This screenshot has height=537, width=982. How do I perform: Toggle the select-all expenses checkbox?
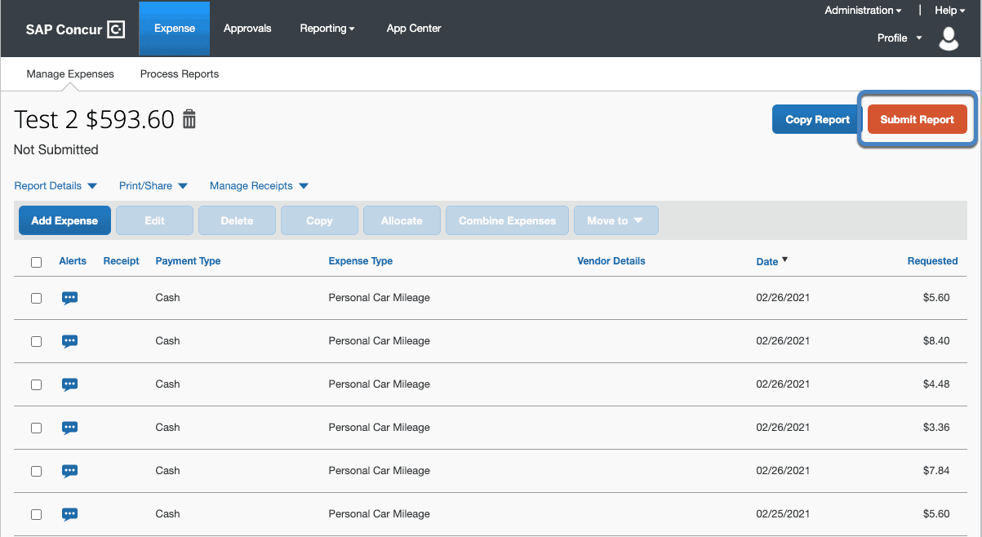pyautogui.click(x=36, y=262)
